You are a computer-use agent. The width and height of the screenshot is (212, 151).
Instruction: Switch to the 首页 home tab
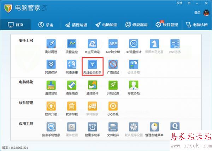(x=16, y=25)
